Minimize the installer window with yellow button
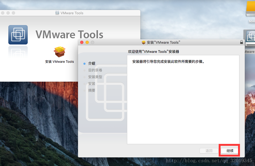This screenshot has width=255, height=166. 87,42
